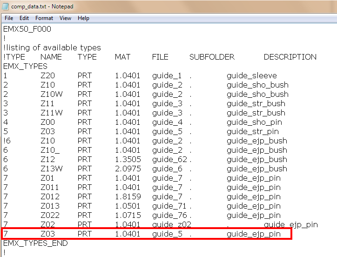The height and width of the screenshot is (257, 337).
Task: Click the file guide_76
Action: coord(169,215)
